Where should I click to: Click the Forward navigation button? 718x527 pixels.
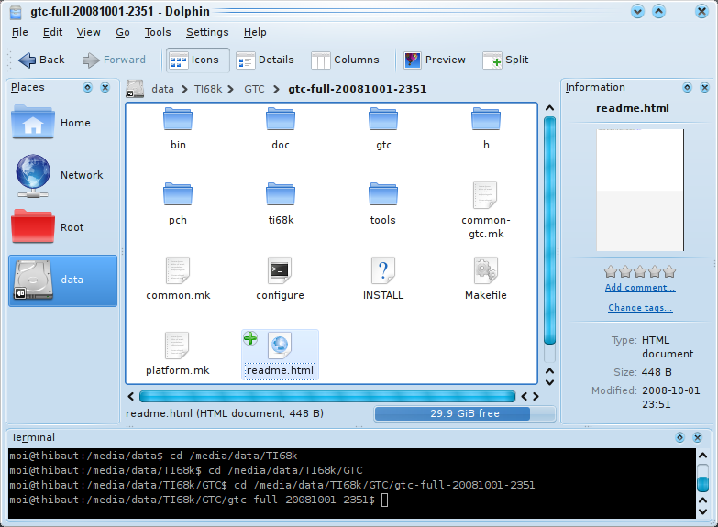[114, 60]
